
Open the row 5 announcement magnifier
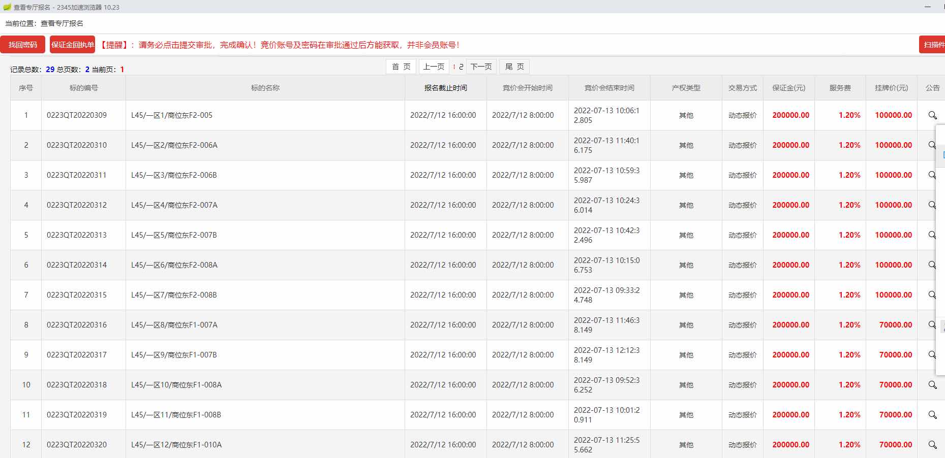pyautogui.click(x=932, y=235)
